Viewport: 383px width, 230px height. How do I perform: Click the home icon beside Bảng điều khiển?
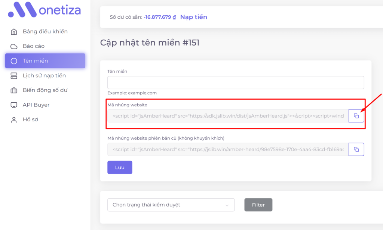(x=14, y=32)
